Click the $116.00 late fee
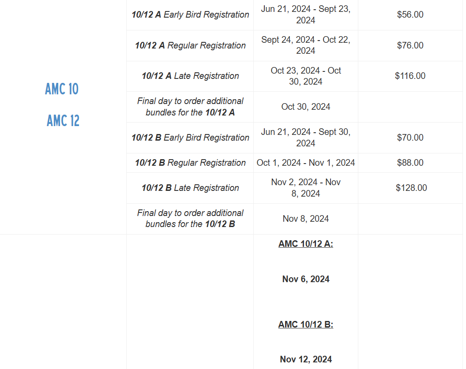 pyautogui.click(x=410, y=76)
